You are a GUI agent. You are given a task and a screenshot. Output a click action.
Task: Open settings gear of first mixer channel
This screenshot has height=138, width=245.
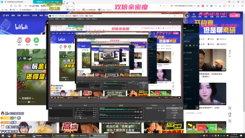(x=141, y=112)
